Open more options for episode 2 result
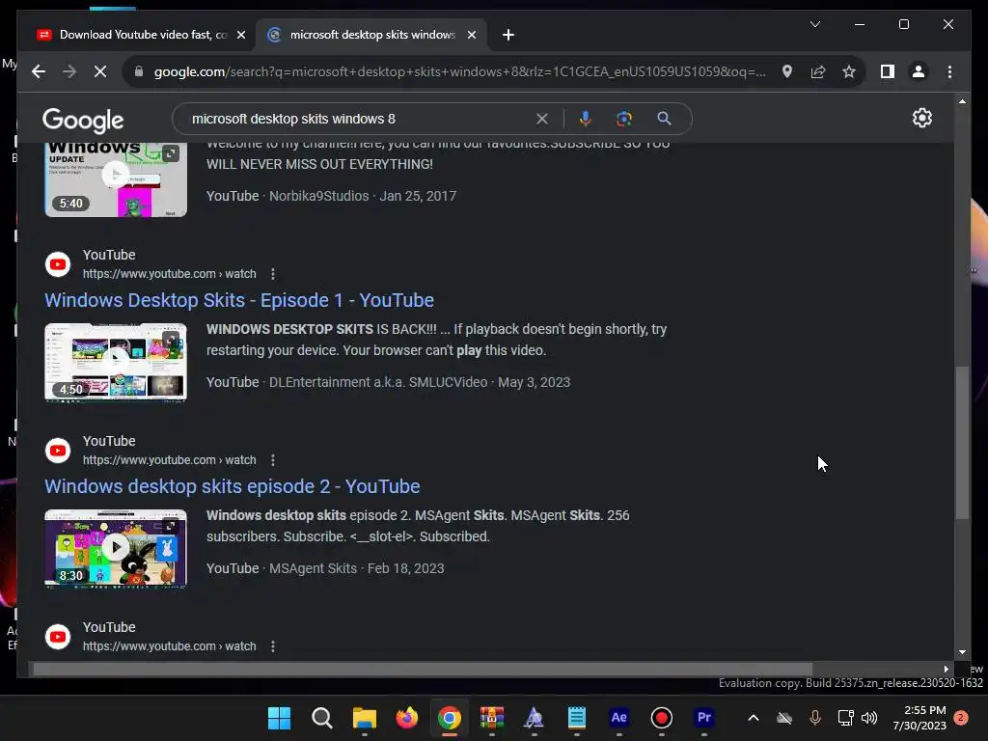 point(273,460)
